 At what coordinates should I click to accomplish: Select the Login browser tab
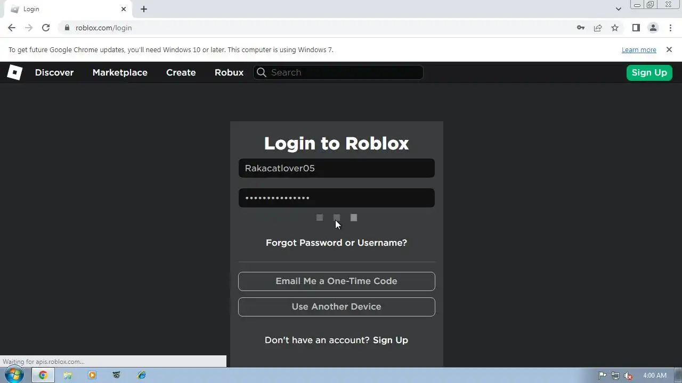tap(68, 9)
